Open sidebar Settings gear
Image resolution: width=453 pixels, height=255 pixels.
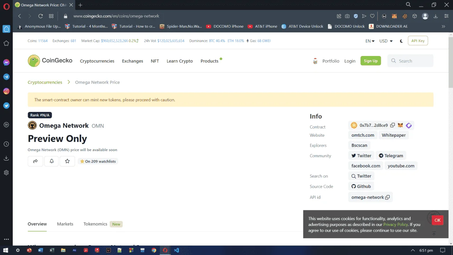pyautogui.click(x=6, y=172)
